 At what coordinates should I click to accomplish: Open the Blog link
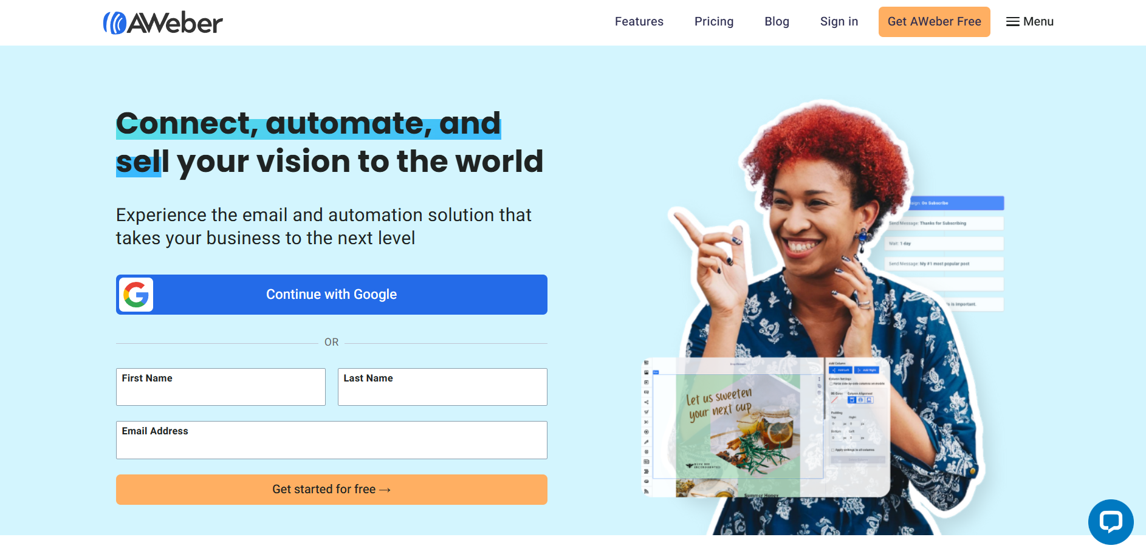point(777,21)
